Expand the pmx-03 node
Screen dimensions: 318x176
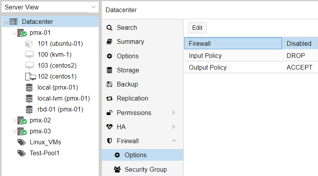14,131
